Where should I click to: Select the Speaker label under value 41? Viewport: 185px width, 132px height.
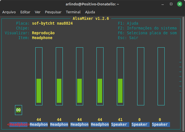pos(120,124)
